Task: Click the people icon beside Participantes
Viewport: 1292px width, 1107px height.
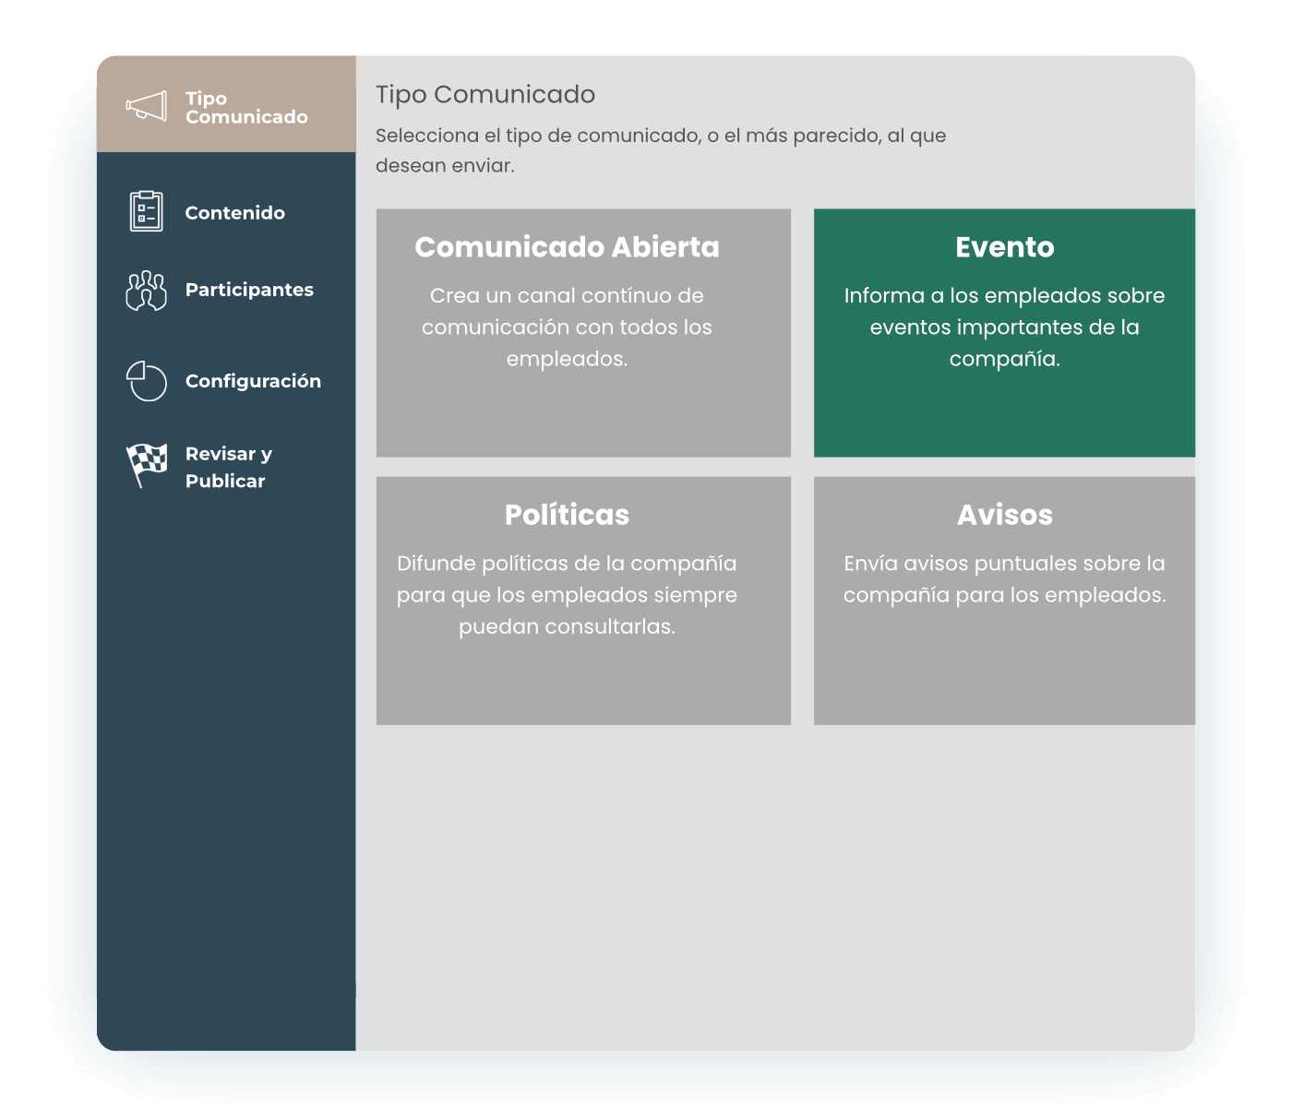Action: [x=146, y=291]
